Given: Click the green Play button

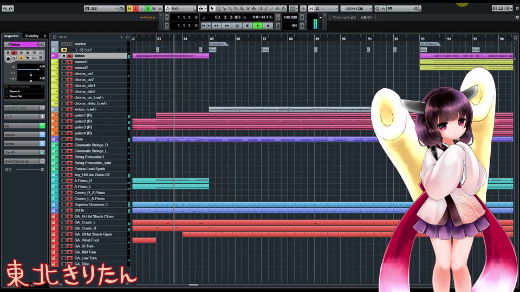Looking at the screenshot, I should tap(258, 25).
